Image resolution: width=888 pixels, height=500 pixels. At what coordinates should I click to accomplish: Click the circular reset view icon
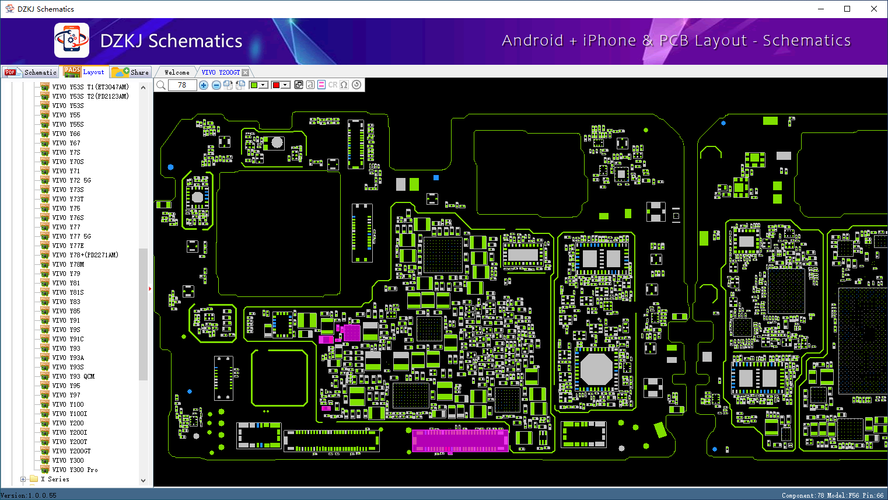[x=356, y=85]
